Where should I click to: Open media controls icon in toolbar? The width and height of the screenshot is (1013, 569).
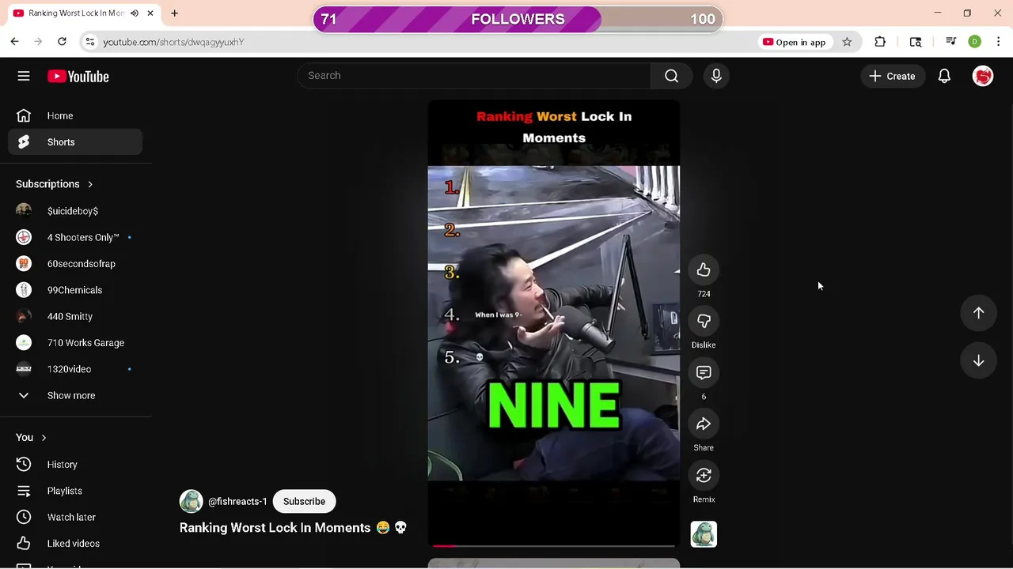click(951, 42)
